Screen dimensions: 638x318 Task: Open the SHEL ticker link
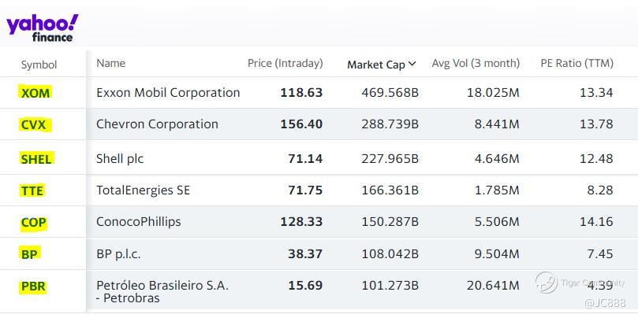pos(36,159)
